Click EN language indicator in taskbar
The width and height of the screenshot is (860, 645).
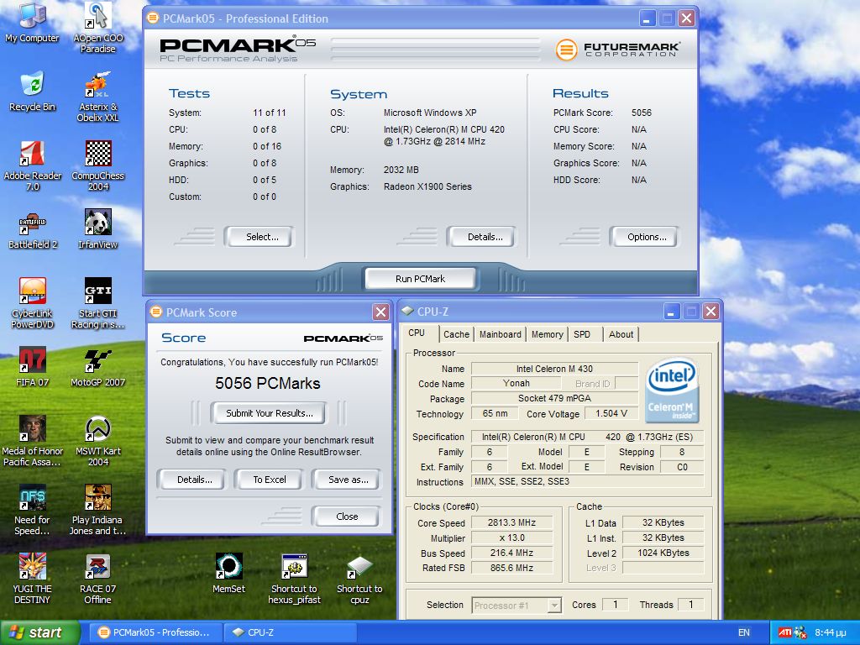(x=744, y=632)
